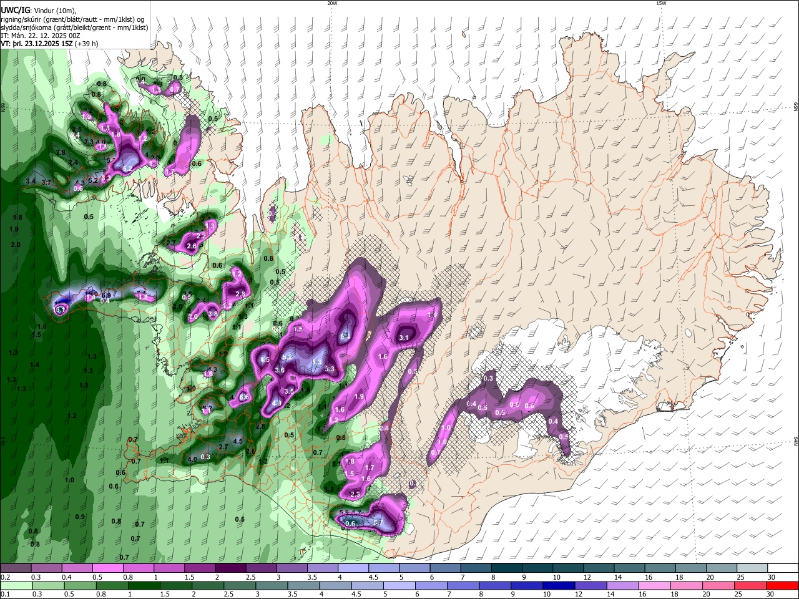Click the dark navy blue swatch in the rain scale
The width and height of the screenshot is (799, 599).
[x=557, y=586]
